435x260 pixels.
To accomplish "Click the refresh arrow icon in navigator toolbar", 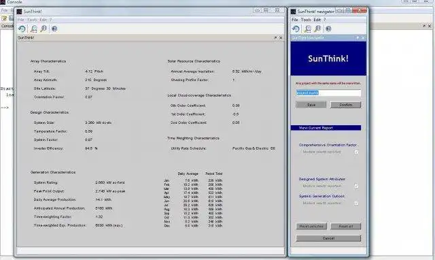I will point(296,29).
